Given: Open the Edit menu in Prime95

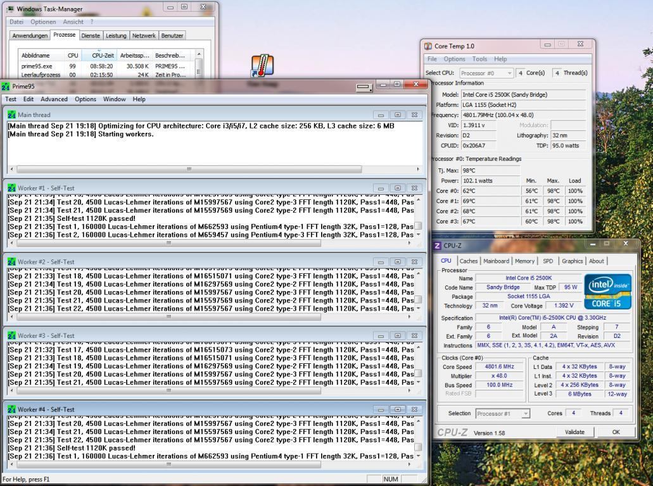Looking at the screenshot, I should click(29, 99).
